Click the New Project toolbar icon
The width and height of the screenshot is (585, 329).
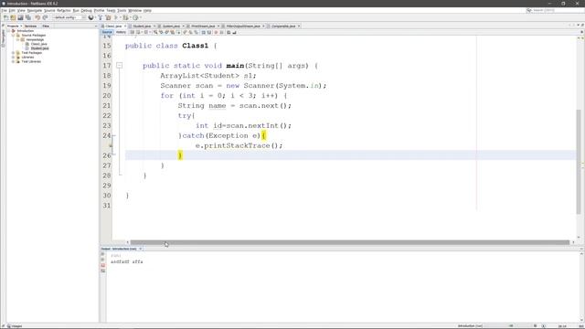pos(13,17)
